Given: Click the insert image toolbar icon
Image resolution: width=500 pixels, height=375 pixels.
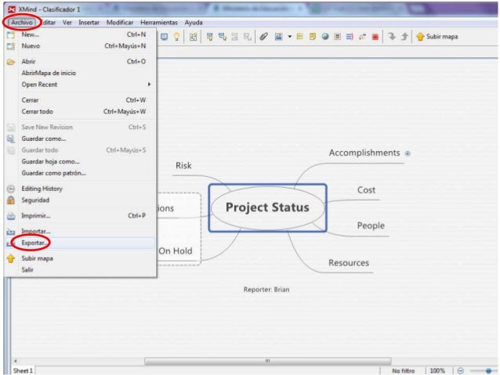Looking at the screenshot, I should click(278, 37).
